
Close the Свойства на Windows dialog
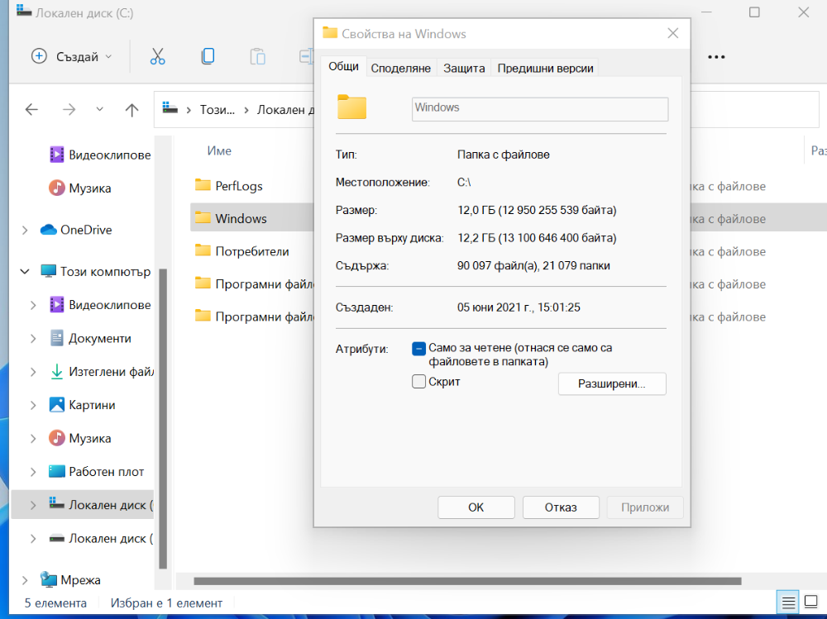tap(673, 33)
